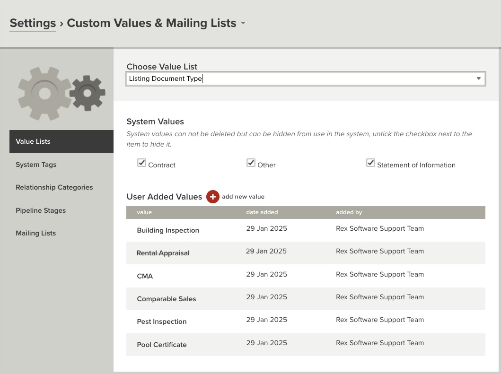Switch to Mailing Lists section
The height and width of the screenshot is (374, 501).
pyautogui.click(x=35, y=233)
